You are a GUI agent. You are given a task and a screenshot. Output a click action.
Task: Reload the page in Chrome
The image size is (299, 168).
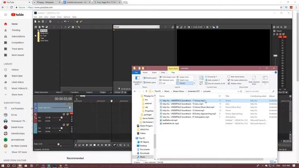(11, 7)
